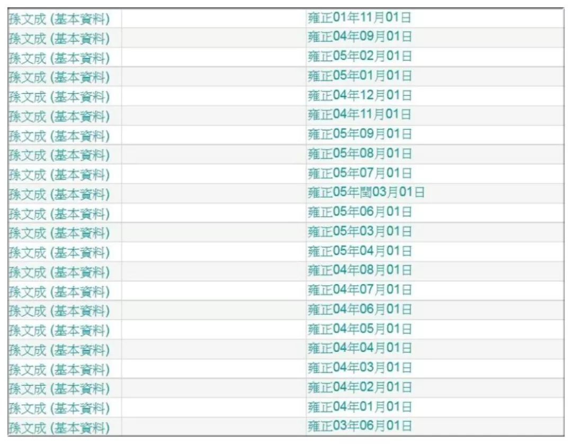572x444 pixels.
Task: Click the 雍正04年07月01日 date link
Action: 359,290
